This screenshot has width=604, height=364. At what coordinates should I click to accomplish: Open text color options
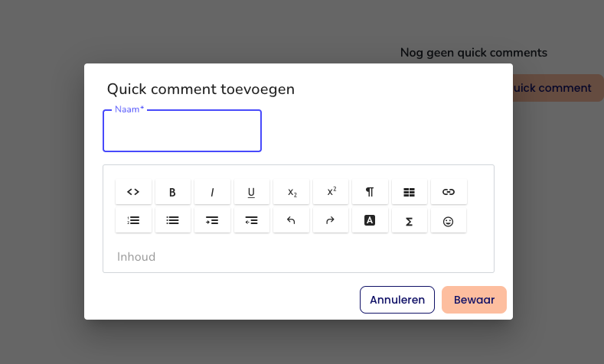(370, 220)
